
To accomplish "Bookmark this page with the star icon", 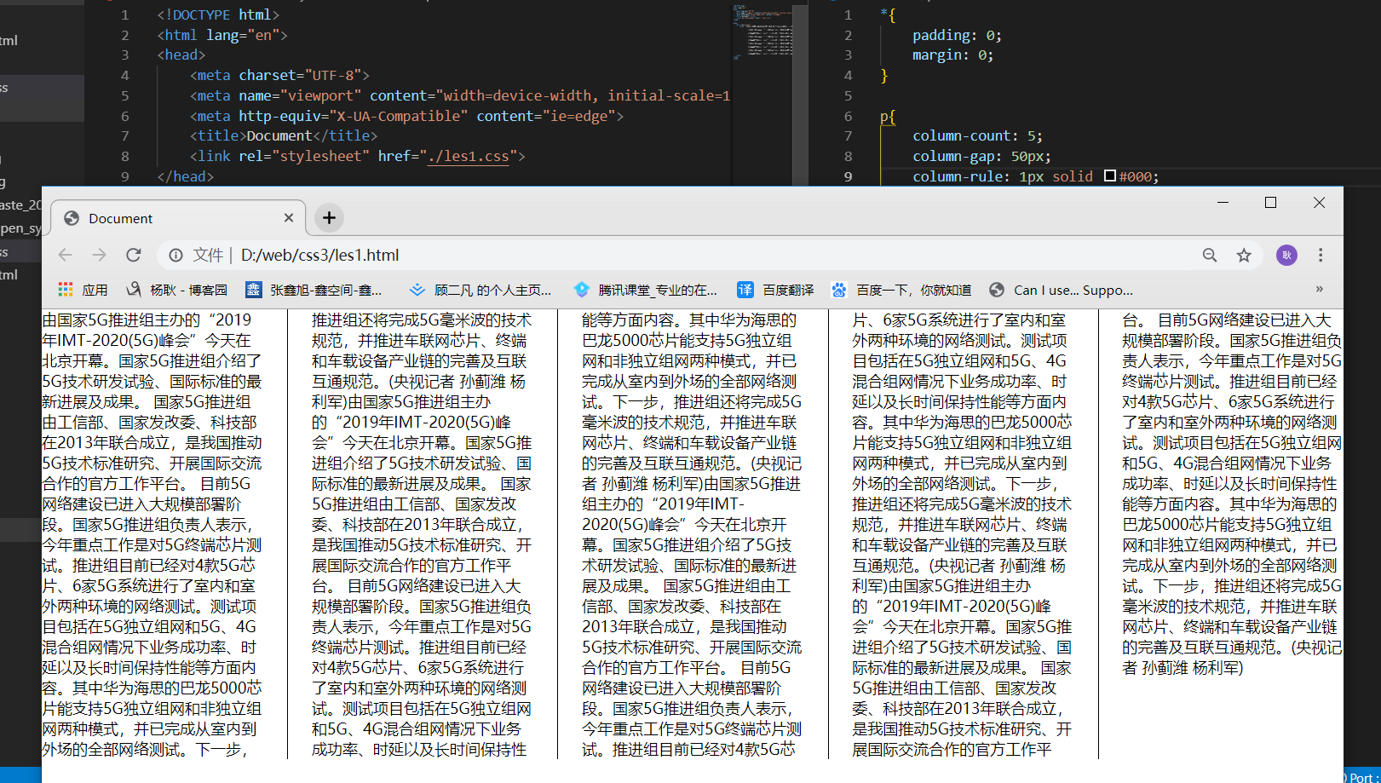I will [1244, 255].
